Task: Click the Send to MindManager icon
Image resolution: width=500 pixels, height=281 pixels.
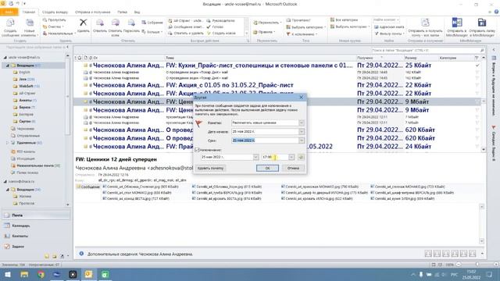Action: 457,23
